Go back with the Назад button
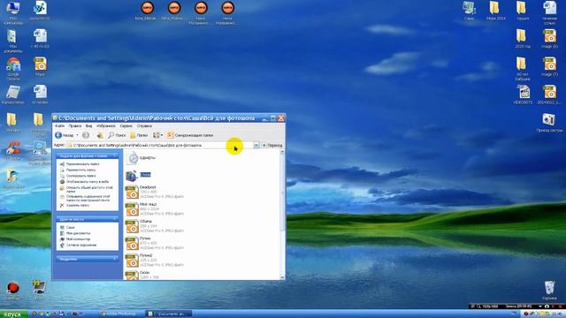Screen dimensions: 566x318 pos(65,135)
